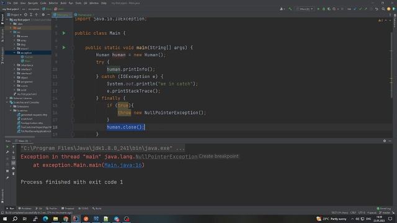This screenshot has width=397, height=223.
Task: Print console output icon in Run panel
Action: tap(14, 168)
